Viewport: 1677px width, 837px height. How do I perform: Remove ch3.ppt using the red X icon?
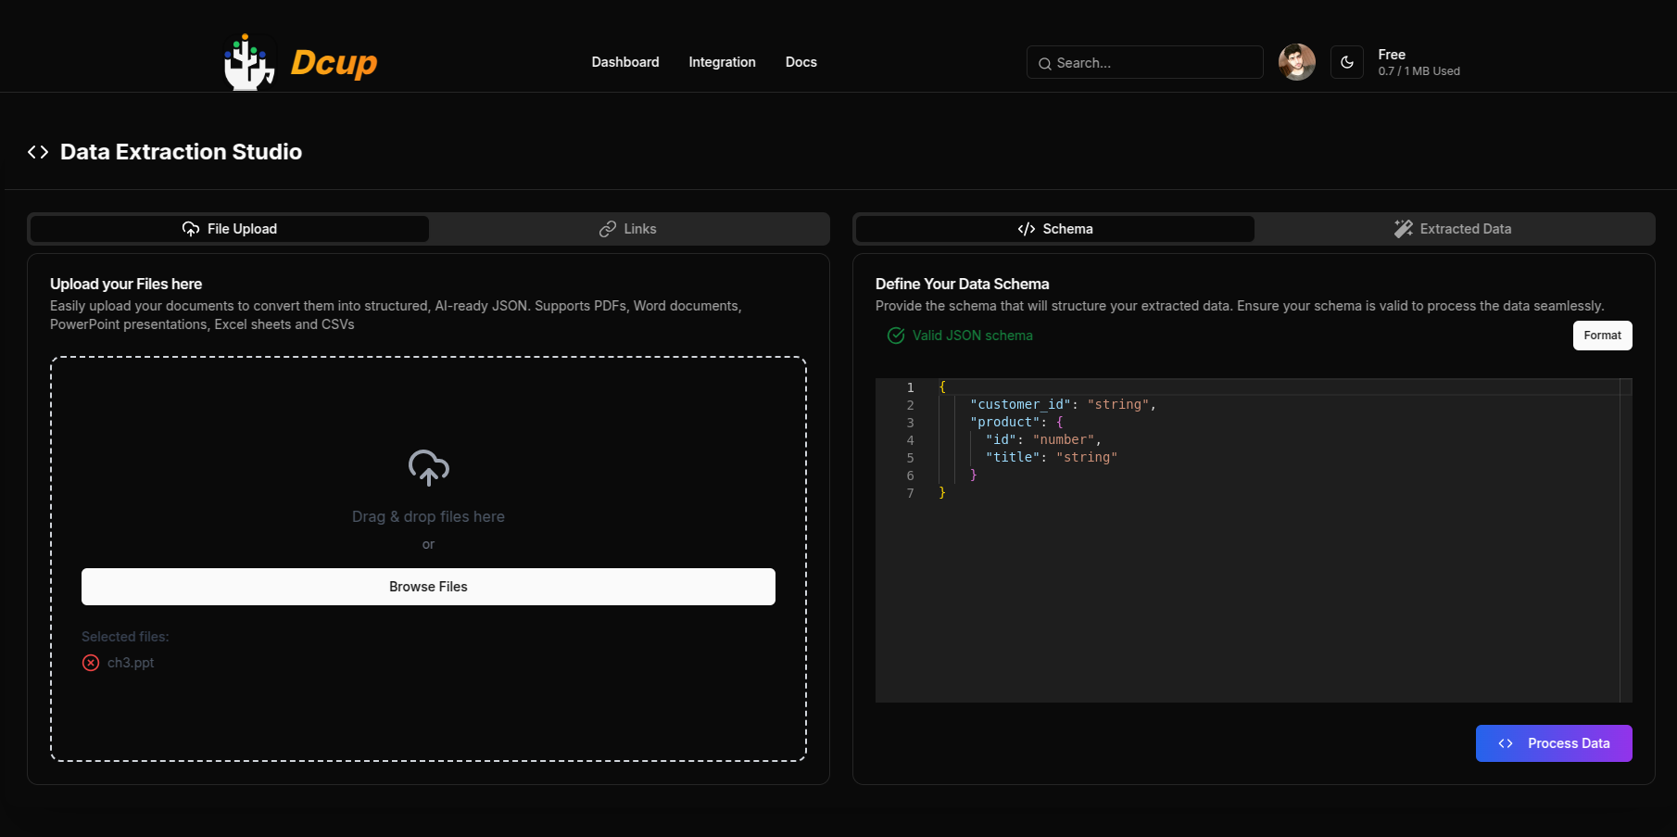point(91,663)
